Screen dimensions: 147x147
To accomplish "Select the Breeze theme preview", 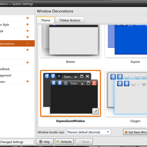I will pos(71,41).
